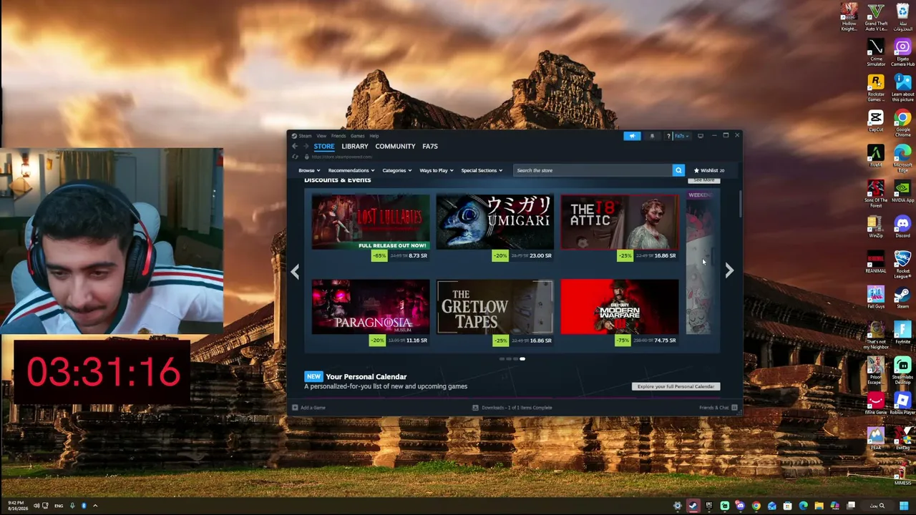Open Roblox Player desktop shortcut

tap(902, 403)
